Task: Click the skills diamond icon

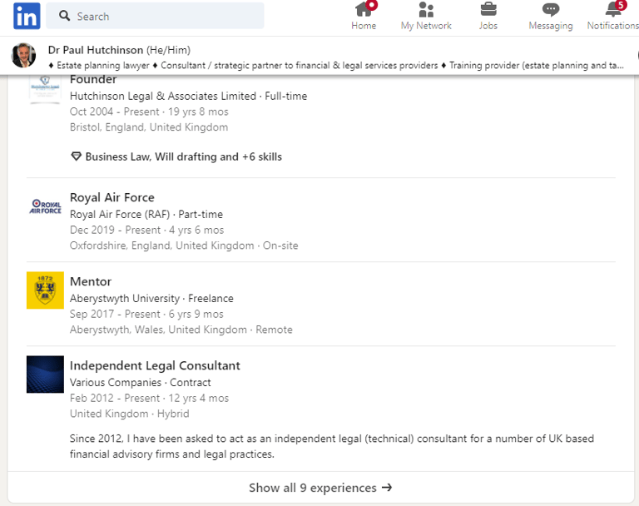Action: coord(76,156)
